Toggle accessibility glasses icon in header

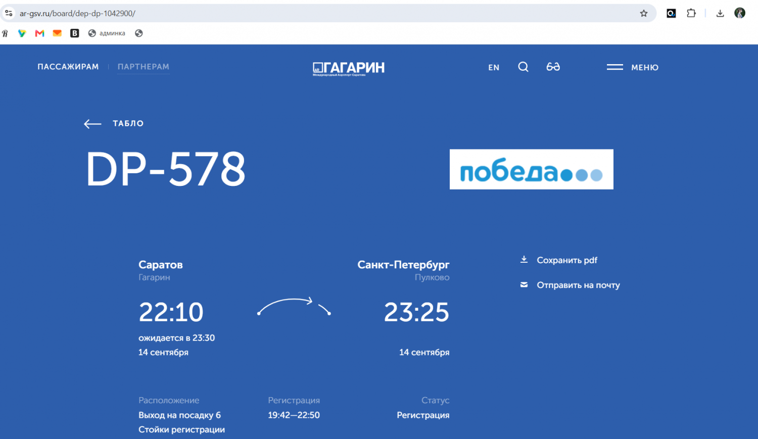(x=553, y=67)
